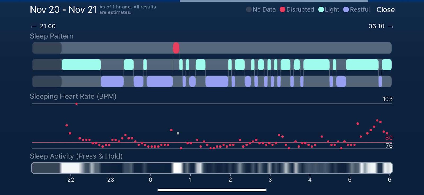Click the hour 5 tick label
424x195 pixels.
click(350, 180)
